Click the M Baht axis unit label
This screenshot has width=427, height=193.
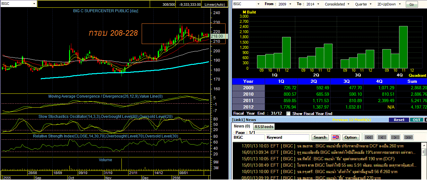(x=249, y=12)
